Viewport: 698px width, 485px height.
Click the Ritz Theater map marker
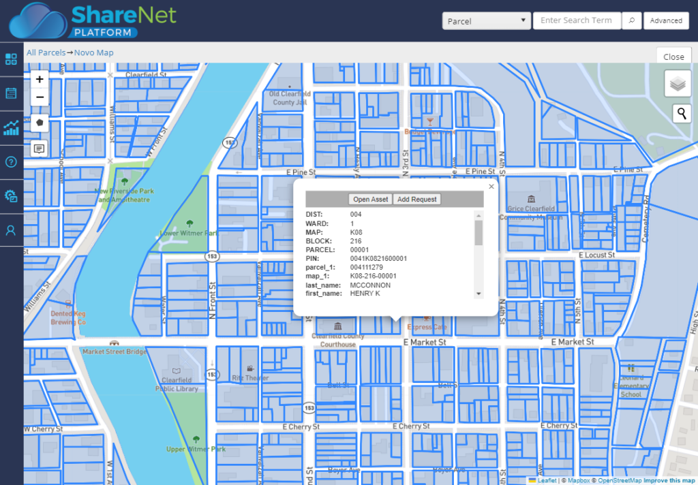pos(250,369)
